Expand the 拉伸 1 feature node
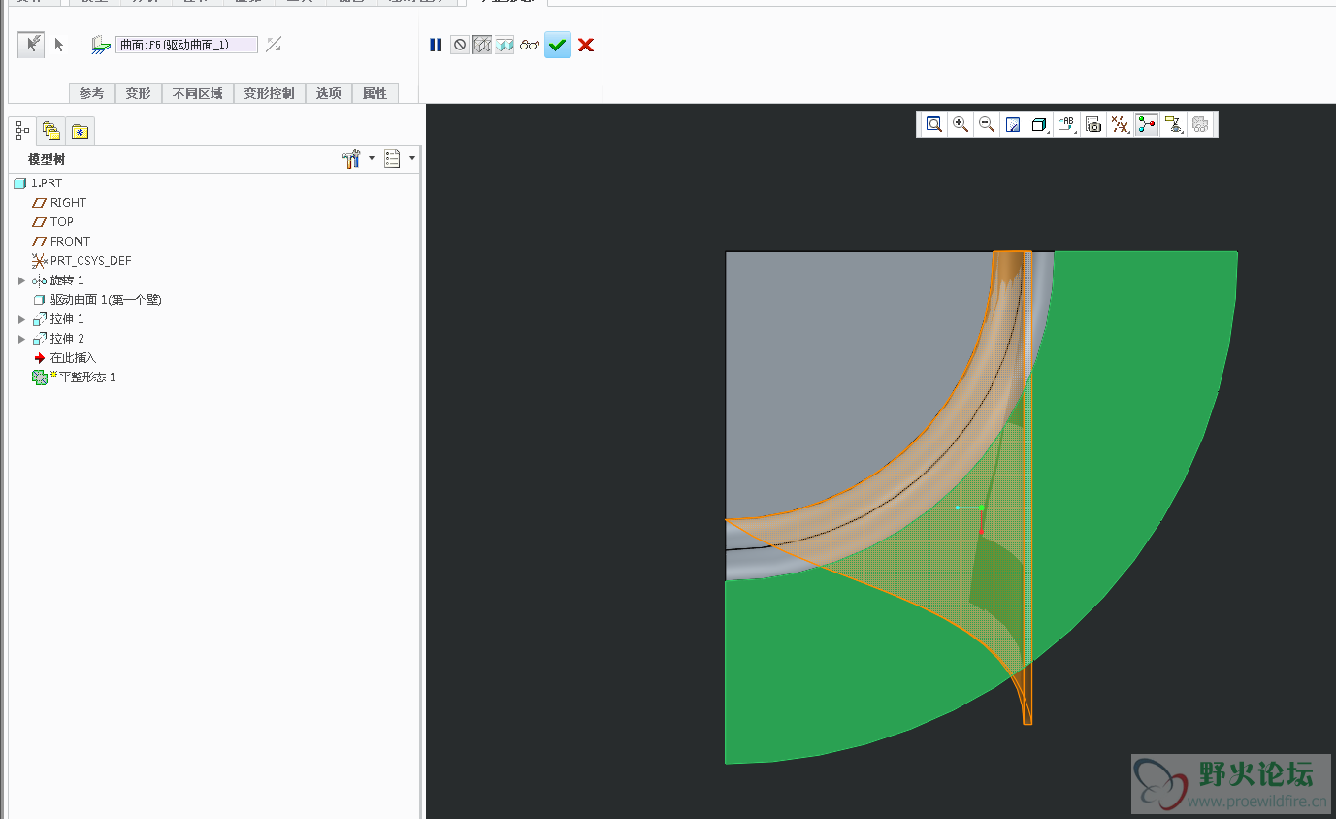1336x819 pixels. (x=22, y=319)
